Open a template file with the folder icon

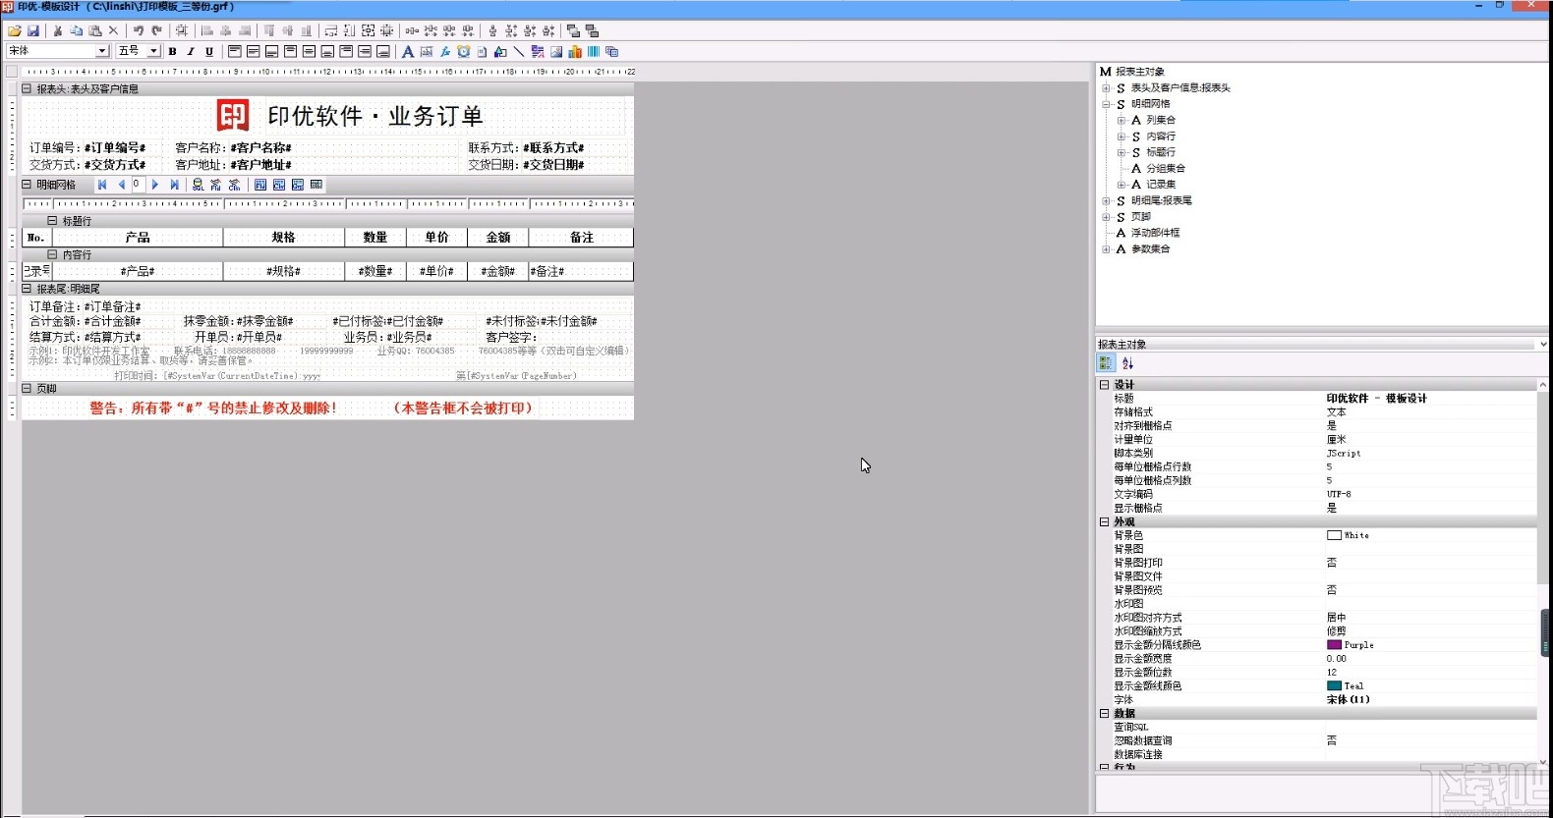[x=15, y=30]
